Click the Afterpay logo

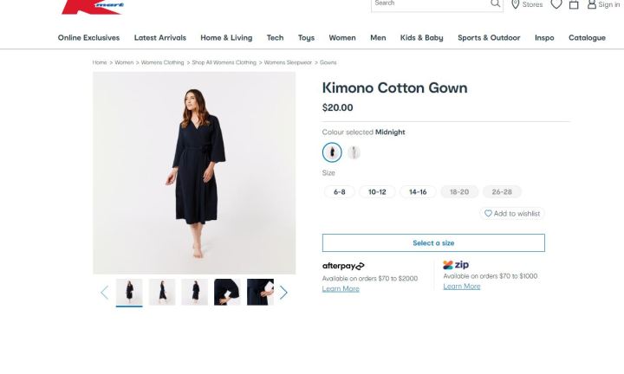343,266
